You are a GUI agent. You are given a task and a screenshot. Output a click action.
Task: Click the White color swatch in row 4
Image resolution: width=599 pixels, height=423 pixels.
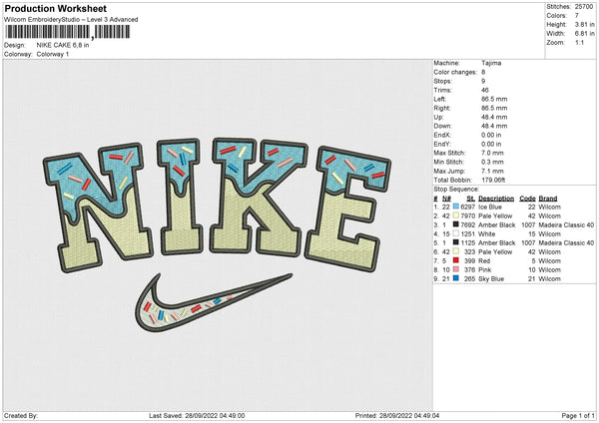tap(456, 233)
